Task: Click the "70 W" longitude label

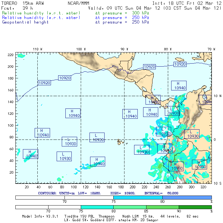Action: click(x=211, y=49)
